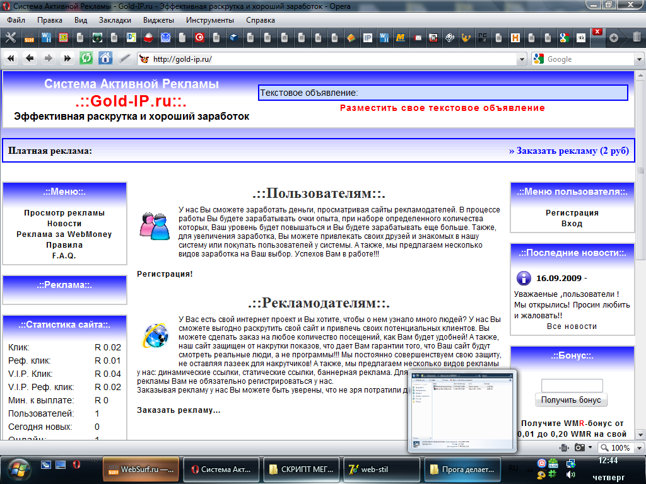Open the Справка menu
Screen dimensions: 646x484
click(261, 20)
